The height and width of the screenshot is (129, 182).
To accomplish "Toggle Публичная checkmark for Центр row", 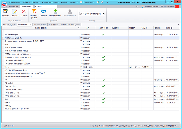I will [x=103, y=102].
